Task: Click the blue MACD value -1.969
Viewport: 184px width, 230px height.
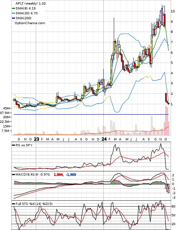Action: coord(71,175)
